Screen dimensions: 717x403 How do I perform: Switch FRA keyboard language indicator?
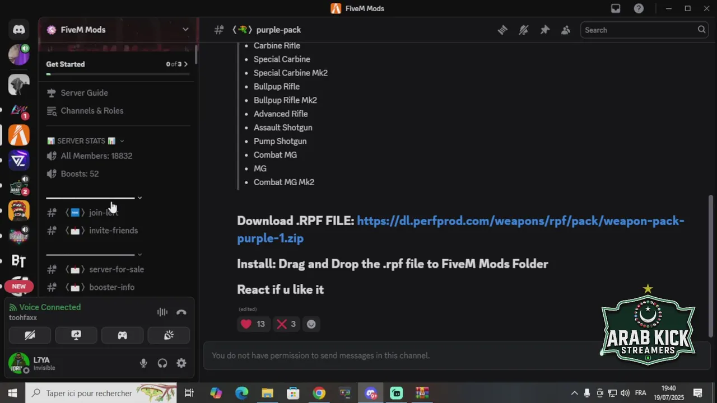[640, 393]
